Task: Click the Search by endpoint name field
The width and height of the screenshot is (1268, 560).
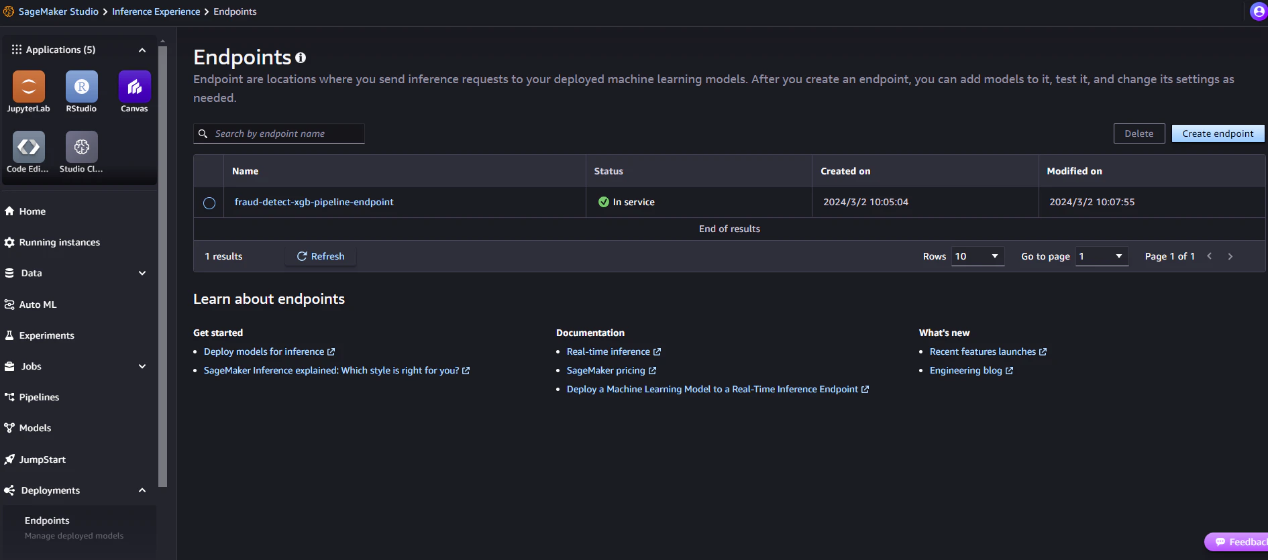Action: coord(279,133)
